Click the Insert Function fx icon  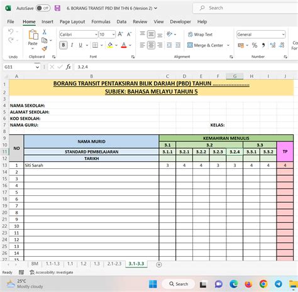click(68, 67)
